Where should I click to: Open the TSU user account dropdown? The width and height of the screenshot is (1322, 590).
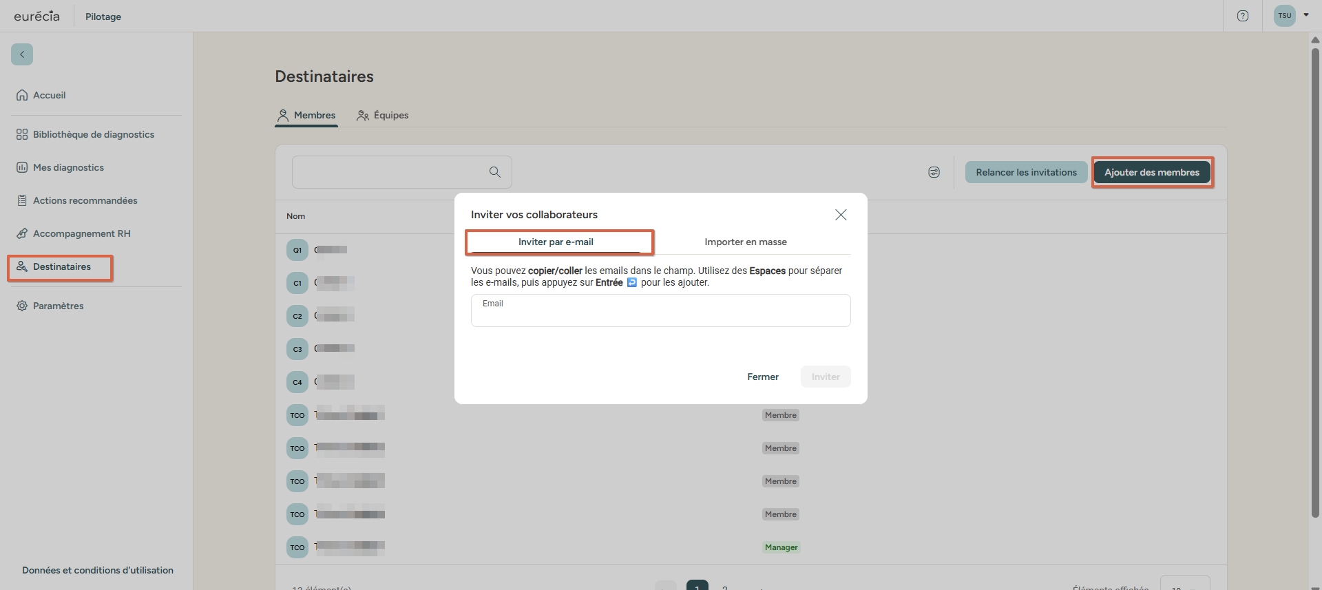click(1291, 16)
